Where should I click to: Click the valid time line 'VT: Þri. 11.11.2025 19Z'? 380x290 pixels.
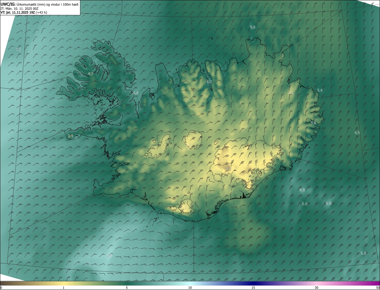pyautogui.click(x=18, y=12)
